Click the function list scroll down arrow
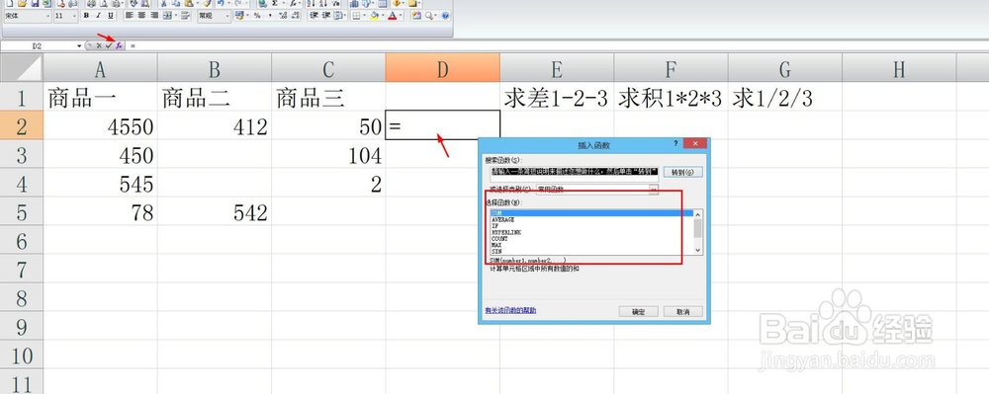This screenshot has width=989, height=394. (x=697, y=250)
